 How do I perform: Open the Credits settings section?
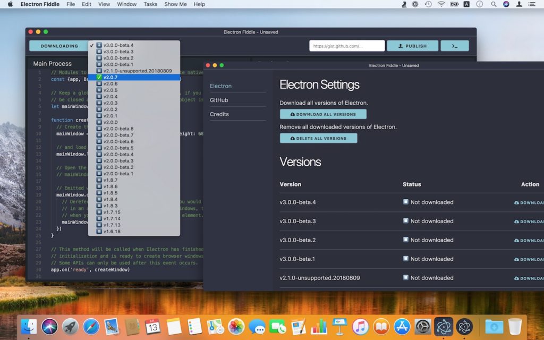click(x=219, y=114)
